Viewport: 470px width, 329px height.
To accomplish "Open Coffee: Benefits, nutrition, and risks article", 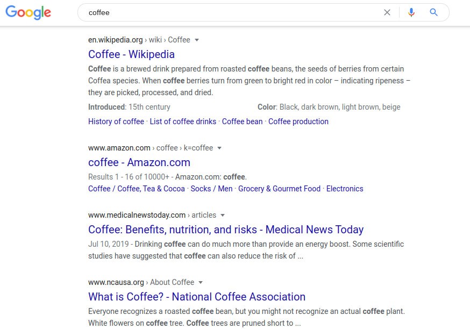I will click(x=226, y=230).
